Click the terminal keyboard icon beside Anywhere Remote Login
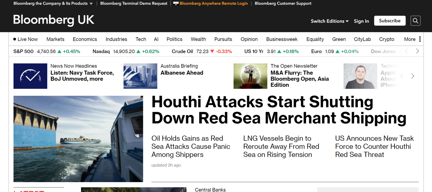The height and width of the screenshot is (192, 432). tap(177, 3)
